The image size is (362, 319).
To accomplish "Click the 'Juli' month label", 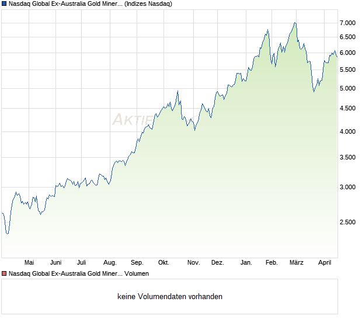I will click(x=82, y=263).
